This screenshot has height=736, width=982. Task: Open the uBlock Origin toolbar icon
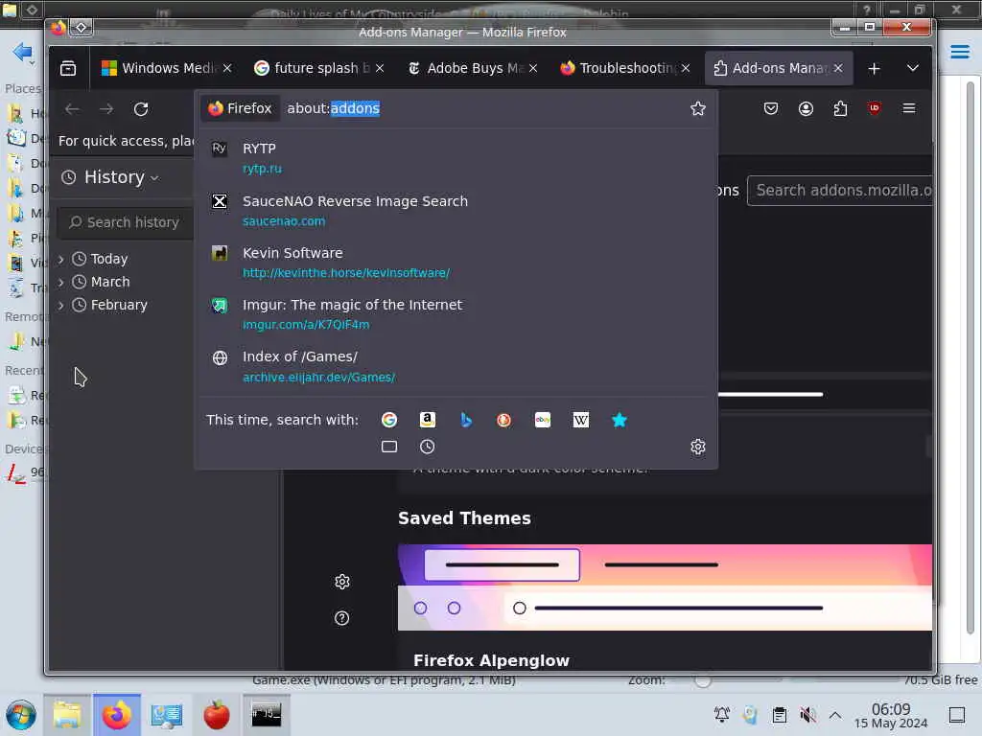(875, 108)
